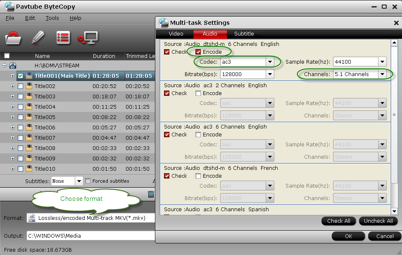
Task: Click the monitor search icon in toolbar
Action: [88, 38]
